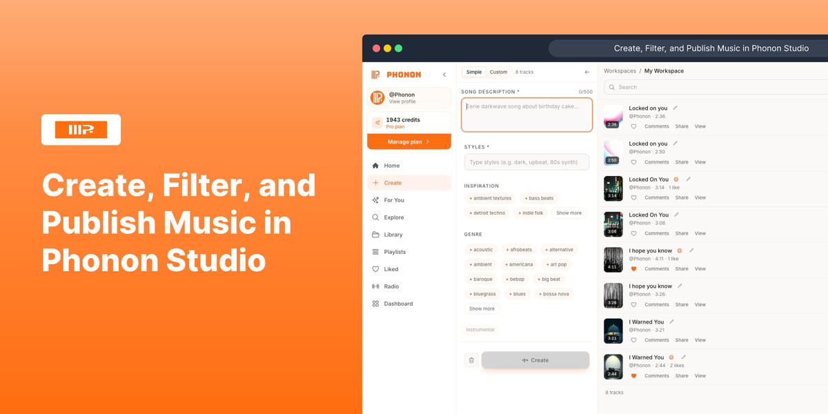828x414 pixels.
Task: Expand Inspiration tags with Show more
Action: tap(569, 213)
